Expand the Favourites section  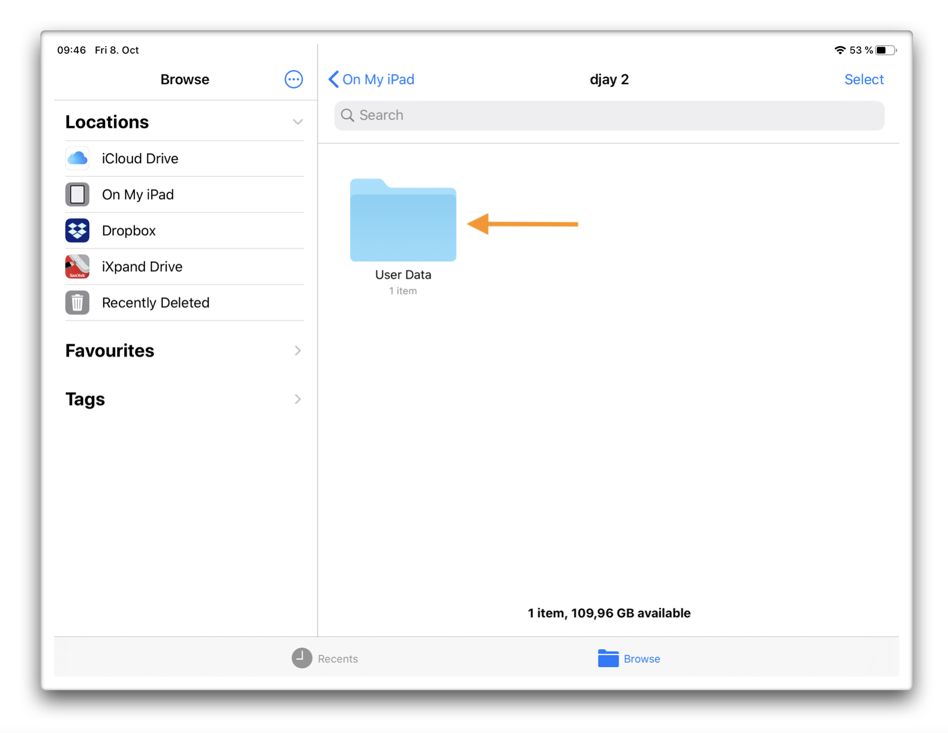(297, 351)
